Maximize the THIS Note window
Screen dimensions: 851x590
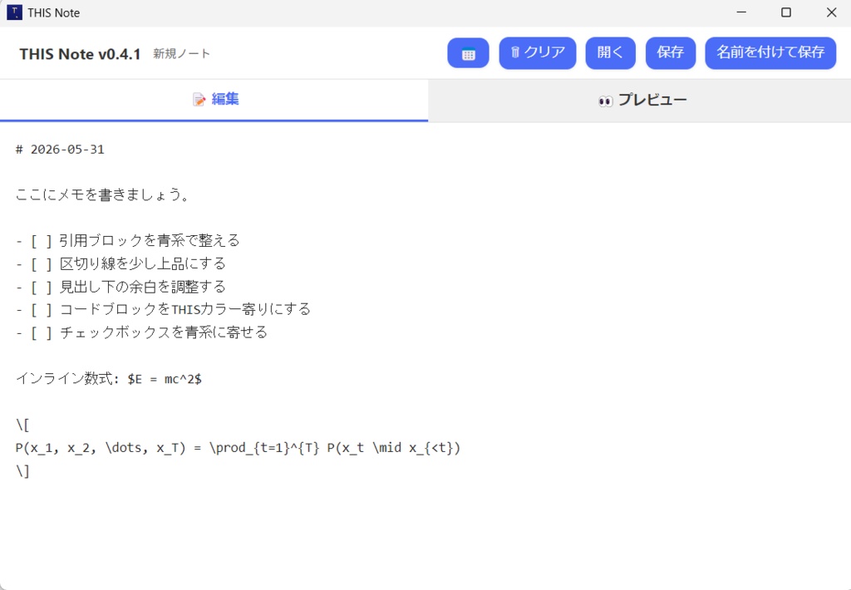[x=786, y=12]
